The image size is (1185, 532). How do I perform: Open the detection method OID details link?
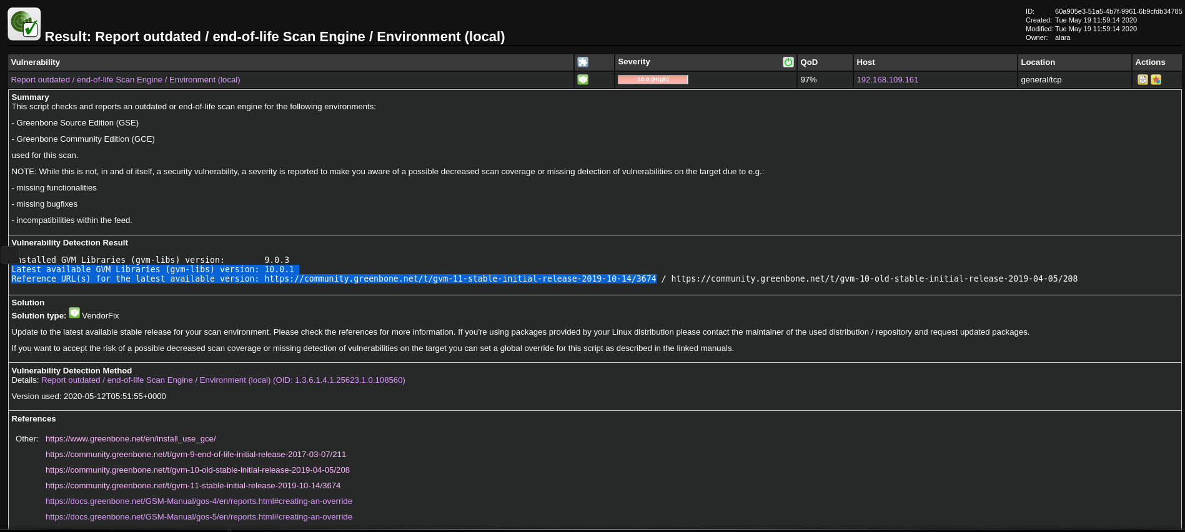pyautogui.click(x=223, y=380)
